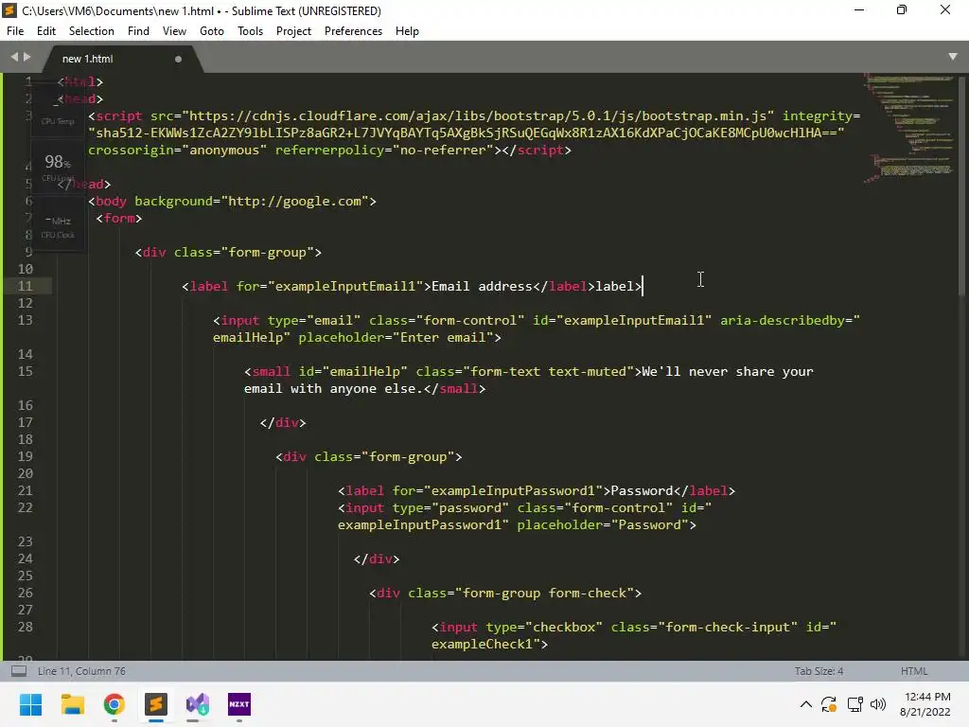Click the crossorigin="anonymous" attribute
969x727 pixels.
[177, 151]
